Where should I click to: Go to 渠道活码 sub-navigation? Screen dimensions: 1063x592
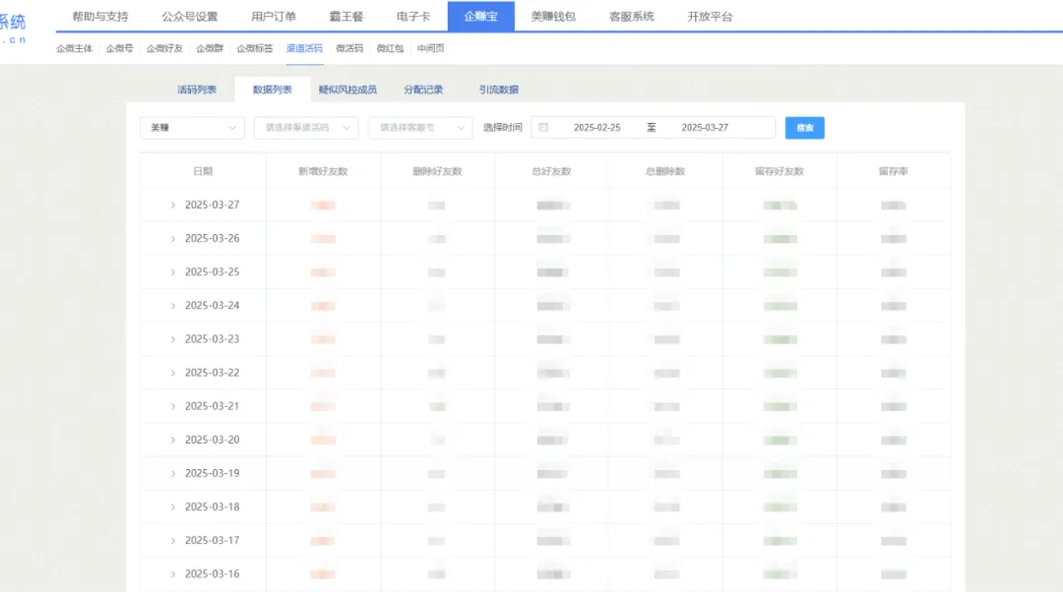click(304, 48)
